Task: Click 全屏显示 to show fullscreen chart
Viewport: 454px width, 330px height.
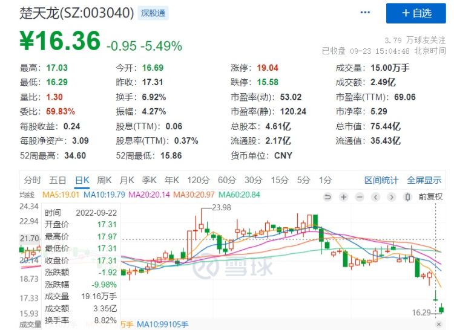Action: (x=424, y=180)
